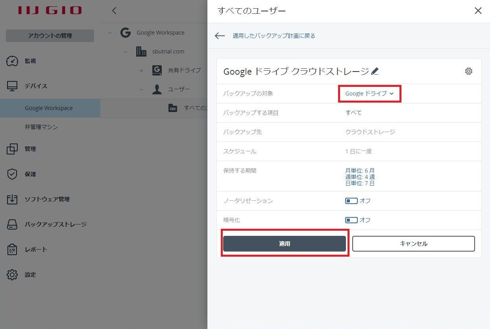This screenshot has width=490, height=329.
Task: Click the すべてのユーザー folder icon
Action: pos(173,108)
